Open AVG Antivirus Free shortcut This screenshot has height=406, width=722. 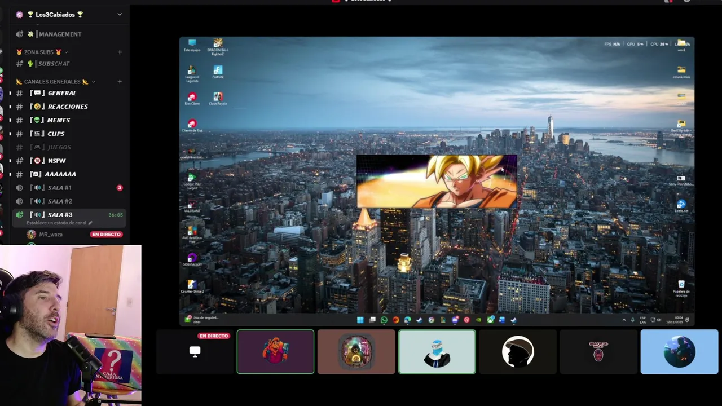192,234
